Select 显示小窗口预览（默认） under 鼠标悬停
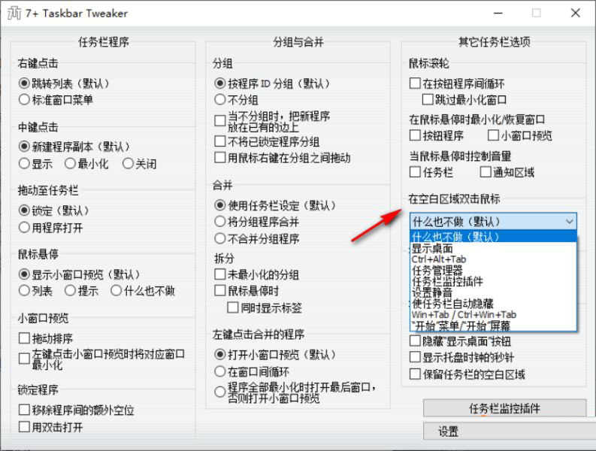Viewport: 596px width, 451px height. [24, 274]
